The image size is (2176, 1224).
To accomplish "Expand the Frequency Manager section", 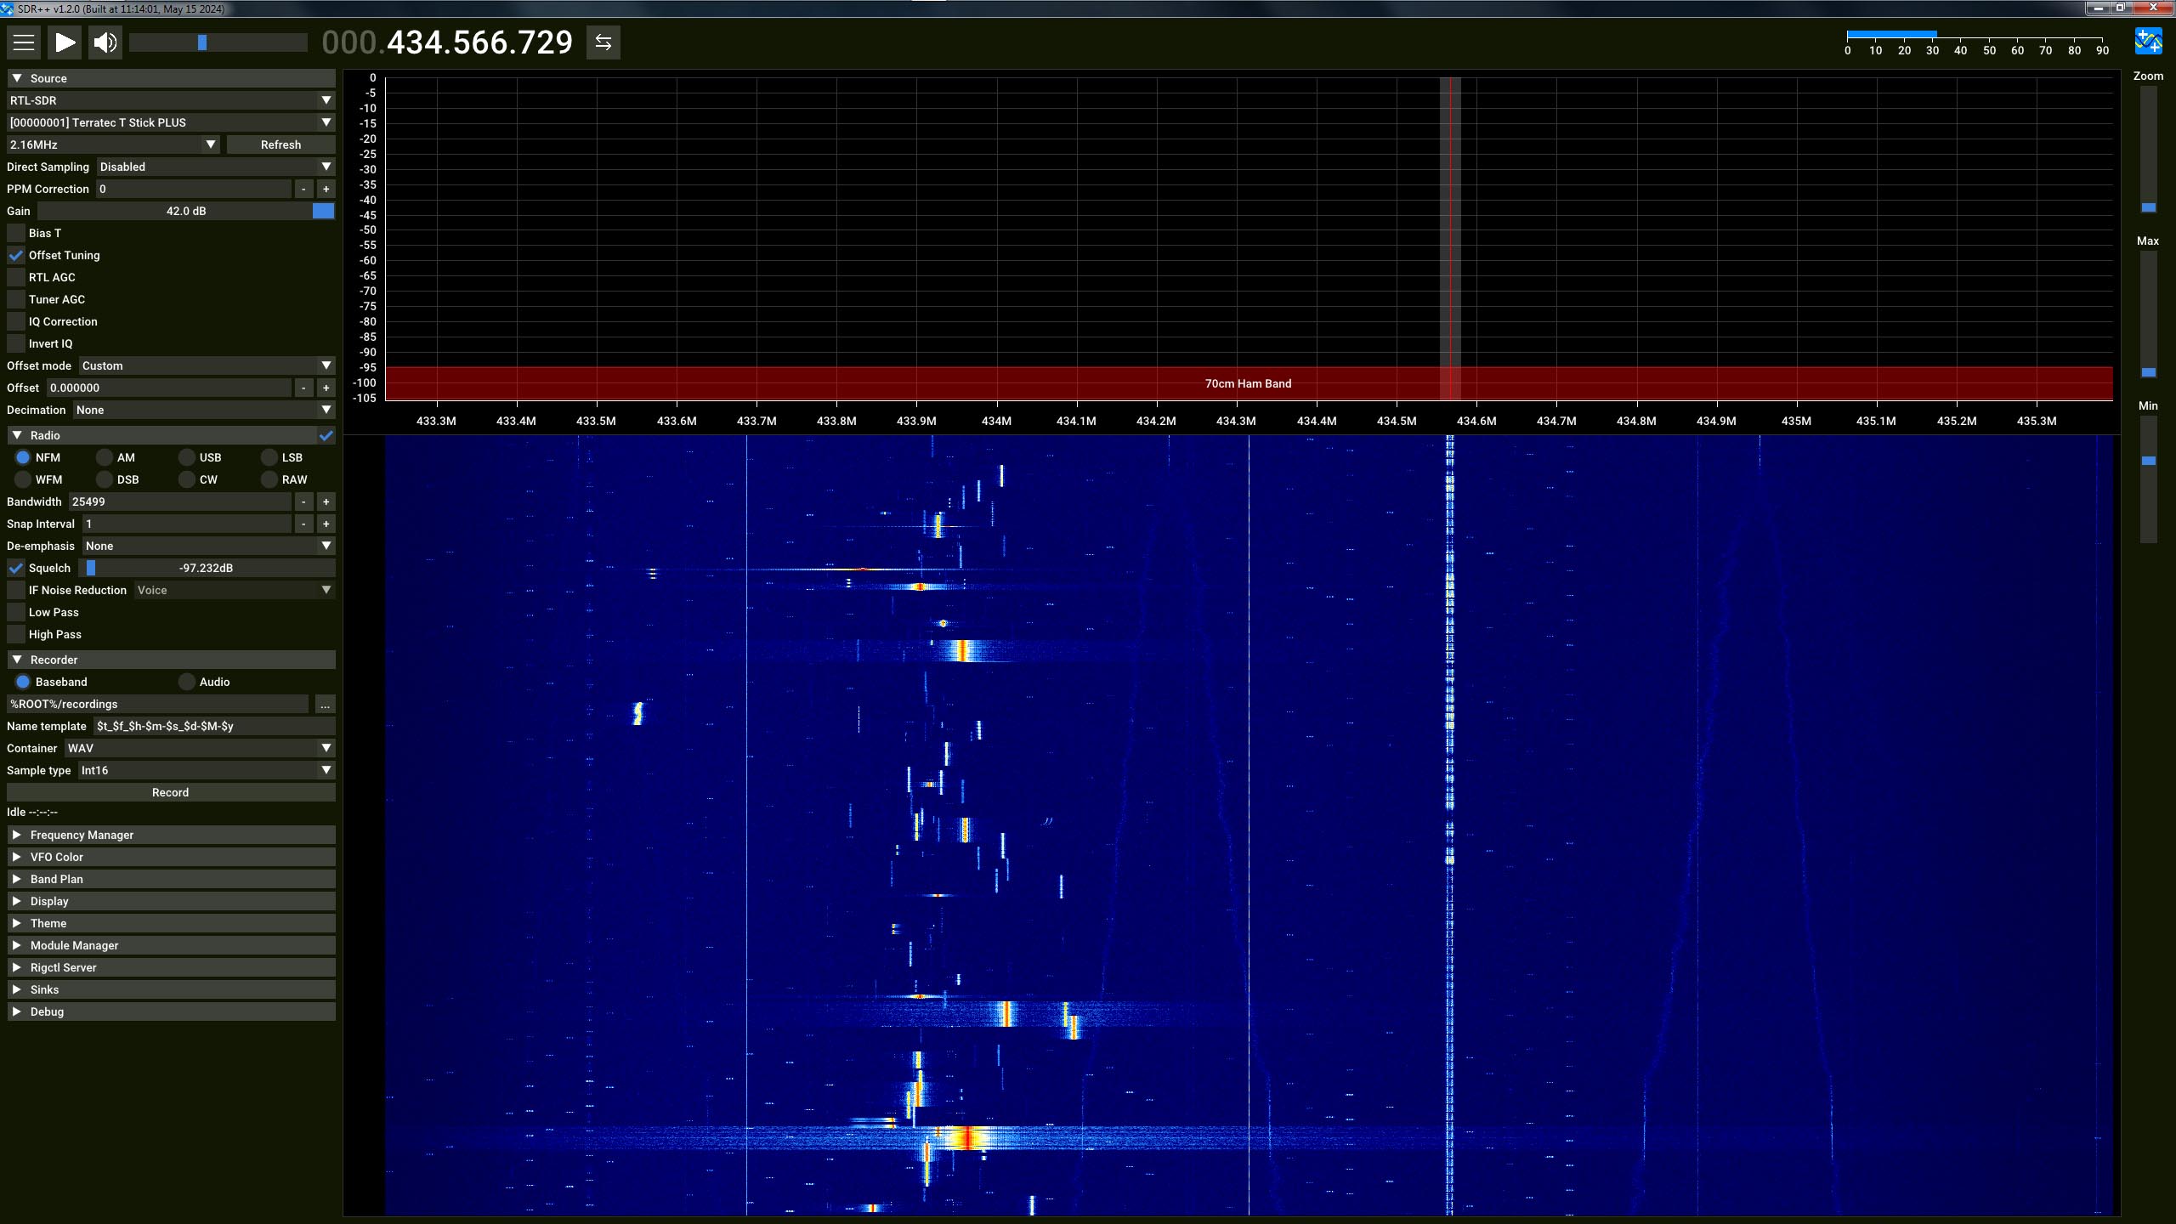I will click(x=171, y=835).
